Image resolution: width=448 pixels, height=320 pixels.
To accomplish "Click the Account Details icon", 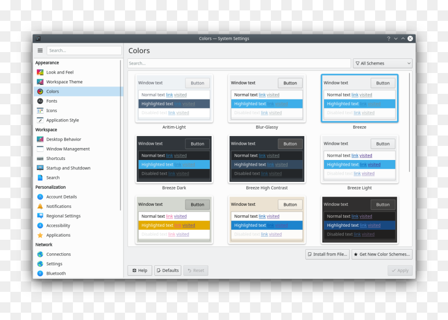I will tap(40, 197).
